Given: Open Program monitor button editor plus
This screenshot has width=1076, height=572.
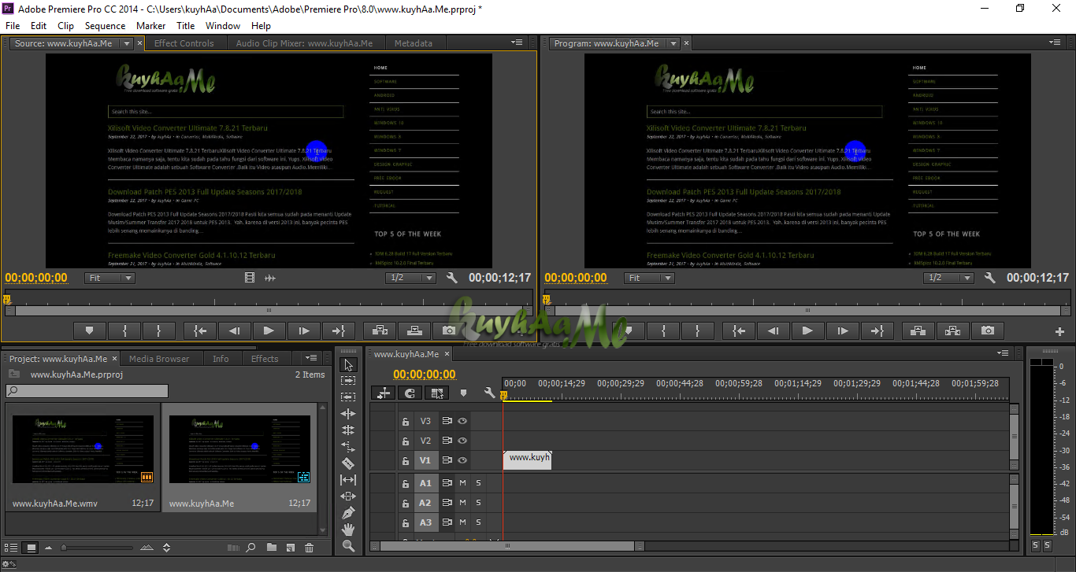Looking at the screenshot, I should (x=1059, y=332).
